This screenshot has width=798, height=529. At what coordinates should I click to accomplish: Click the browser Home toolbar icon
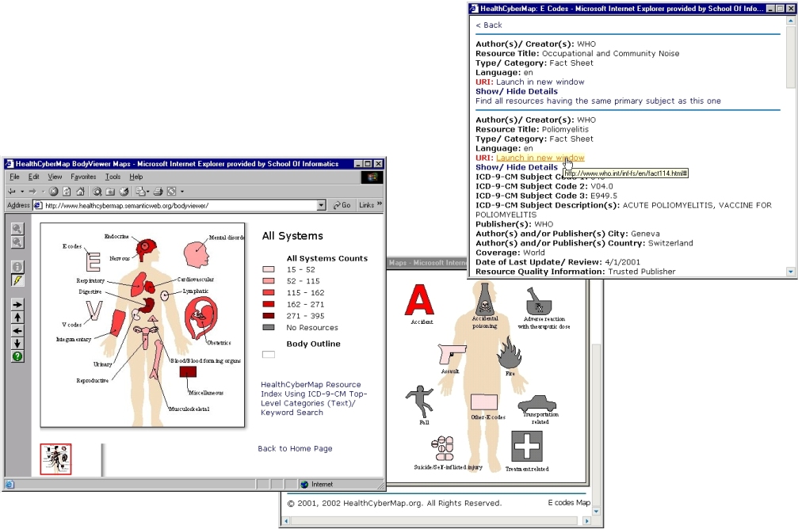click(x=80, y=192)
